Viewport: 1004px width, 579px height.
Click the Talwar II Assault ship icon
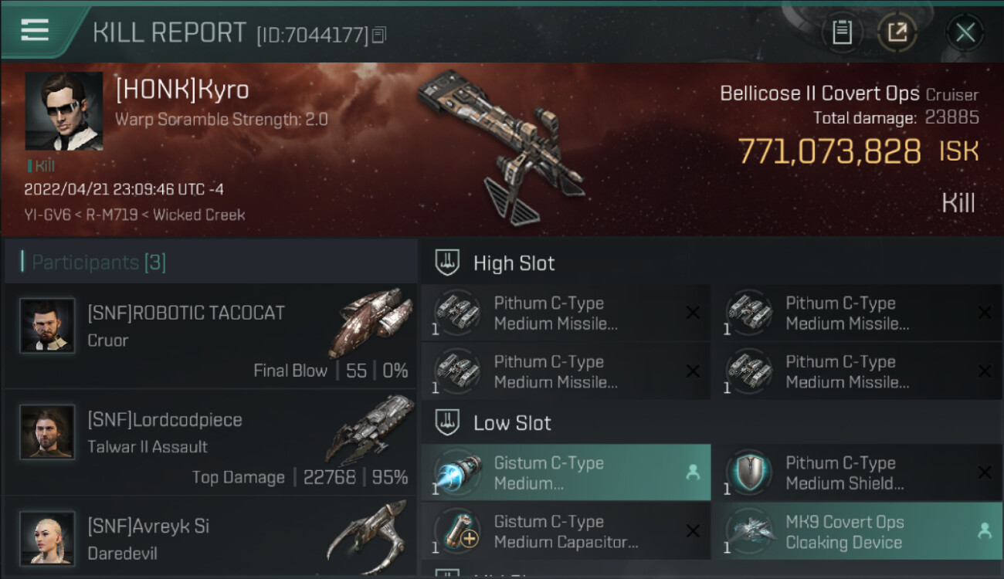tap(371, 429)
